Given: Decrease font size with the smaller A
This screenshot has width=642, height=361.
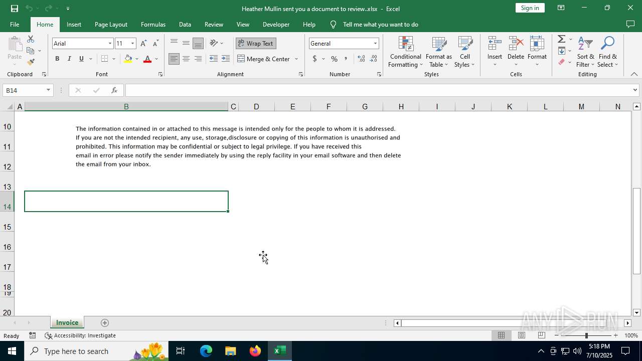Looking at the screenshot, I should (x=155, y=44).
